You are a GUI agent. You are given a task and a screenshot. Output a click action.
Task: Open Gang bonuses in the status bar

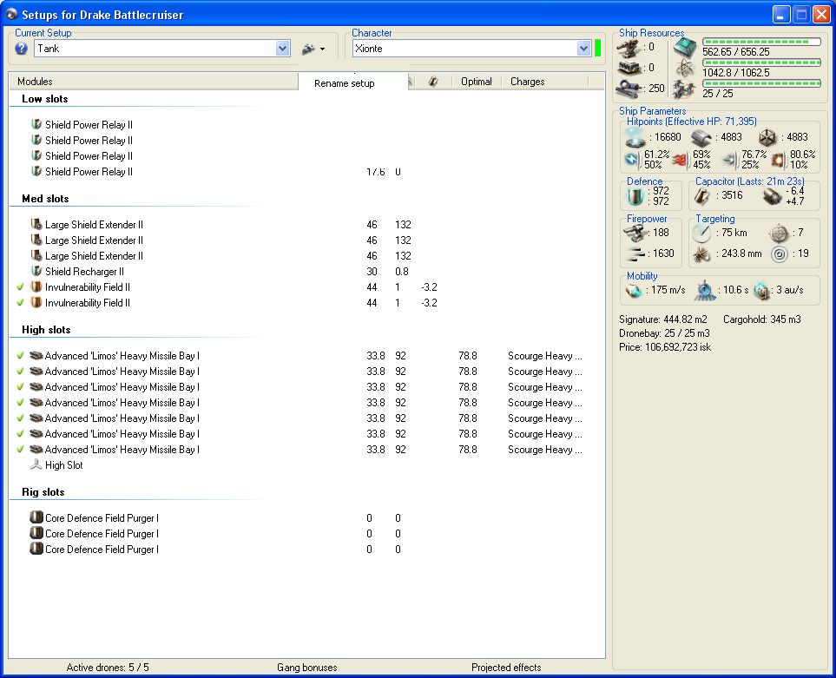[x=307, y=668]
